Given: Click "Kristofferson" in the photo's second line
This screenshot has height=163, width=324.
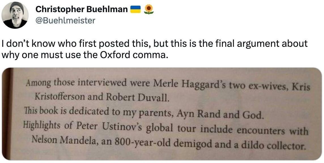Looking at the screenshot, I should [60, 96].
